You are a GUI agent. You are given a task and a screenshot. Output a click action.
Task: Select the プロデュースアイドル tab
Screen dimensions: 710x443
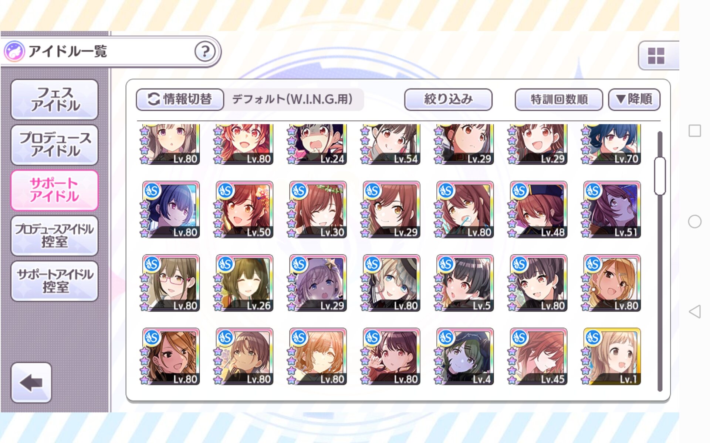(x=55, y=145)
